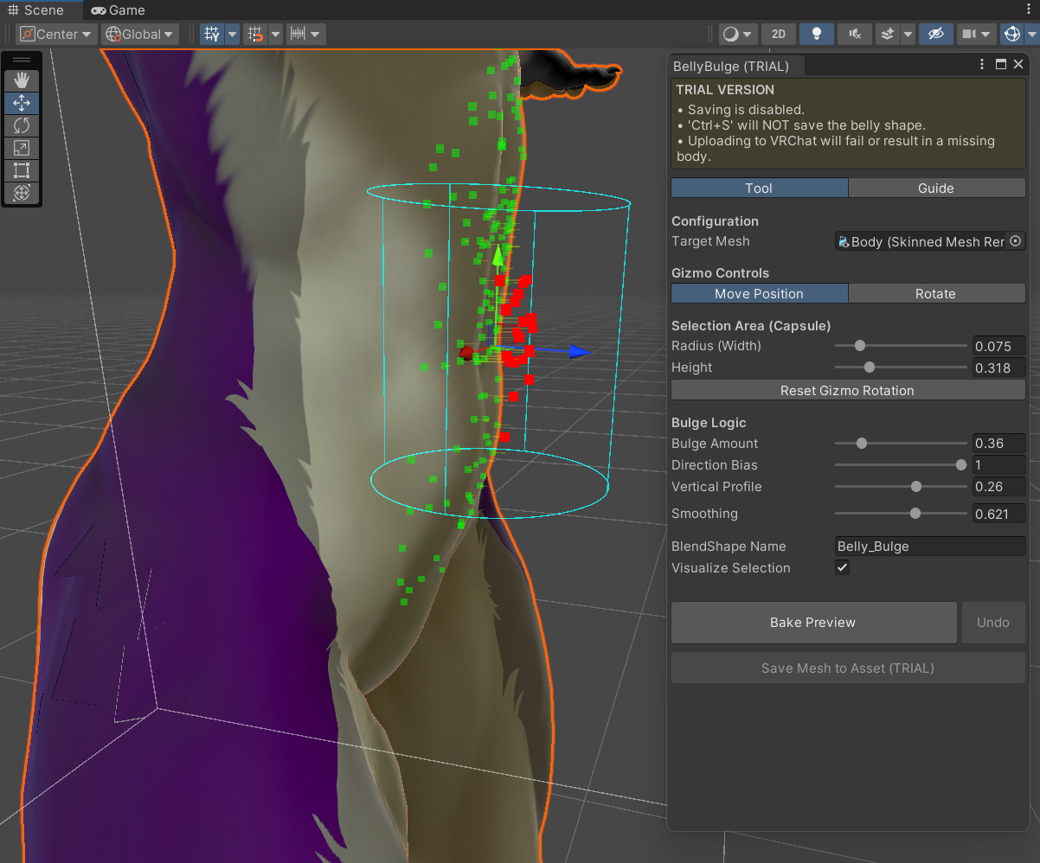The width and height of the screenshot is (1040, 863).
Task: Select the combined Transform tool
Action: (22, 193)
